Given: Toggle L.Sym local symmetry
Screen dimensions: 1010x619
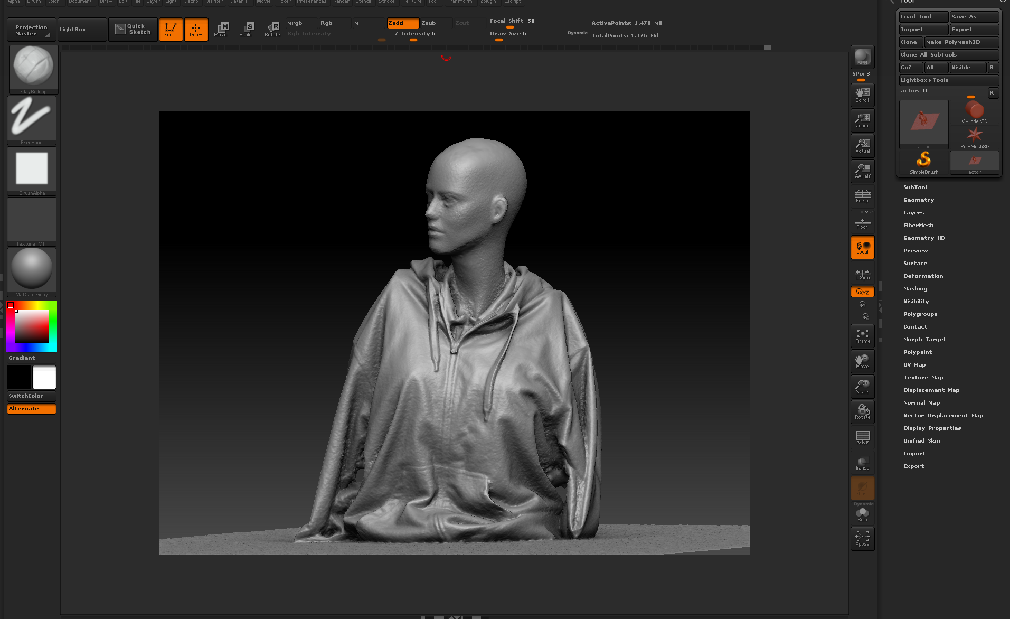Looking at the screenshot, I should [862, 274].
